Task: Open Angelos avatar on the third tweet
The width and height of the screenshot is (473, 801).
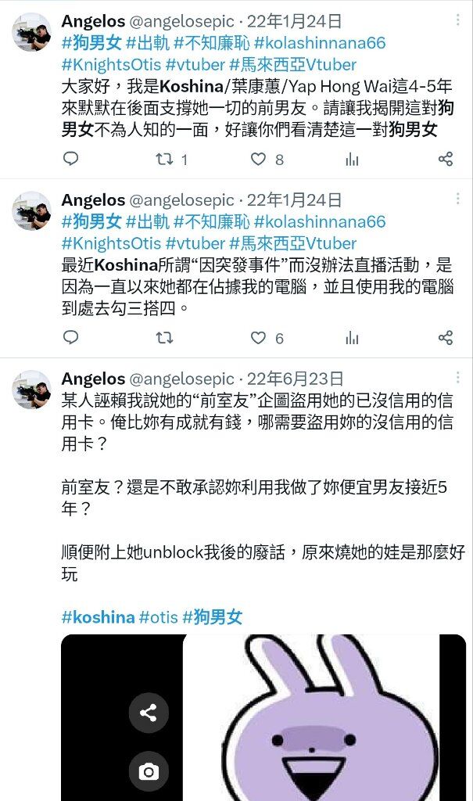Action: 32,390
